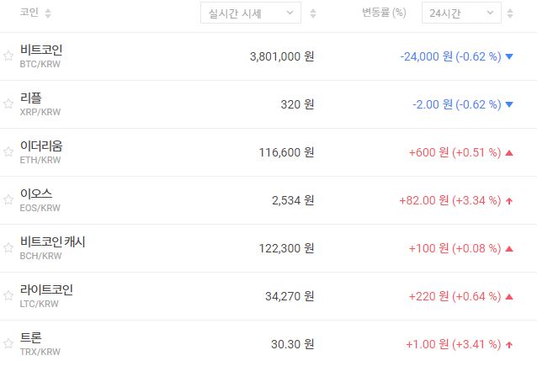Sort prices using the 실시간 시세 sort arrows
The image size is (537, 366).
pyautogui.click(x=313, y=13)
